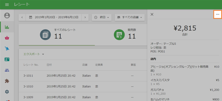Screen dimensions: 222x101
Task: Open the user account profile icon
Action: click(7, 15)
